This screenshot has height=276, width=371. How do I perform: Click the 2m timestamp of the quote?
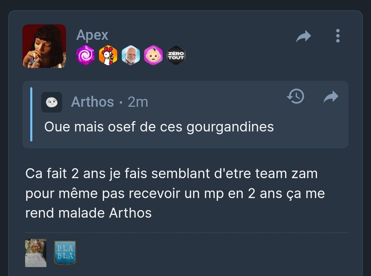(x=138, y=102)
